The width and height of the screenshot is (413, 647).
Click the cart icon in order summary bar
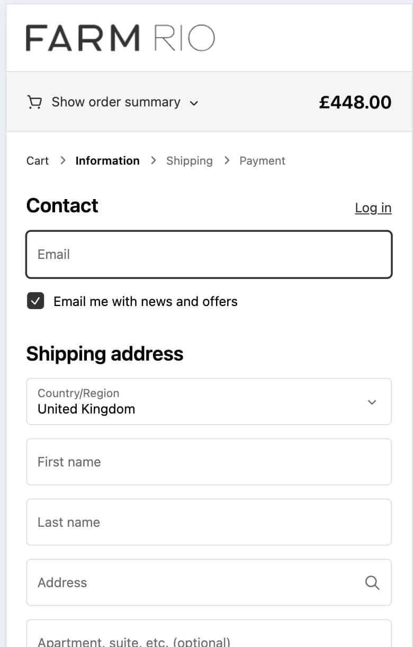coord(34,102)
